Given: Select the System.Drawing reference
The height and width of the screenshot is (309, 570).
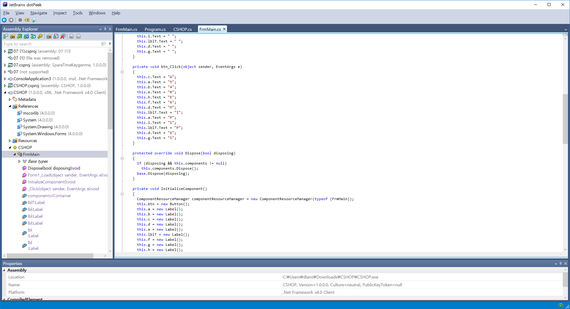Looking at the screenshot, I should [x=43, y=127].
